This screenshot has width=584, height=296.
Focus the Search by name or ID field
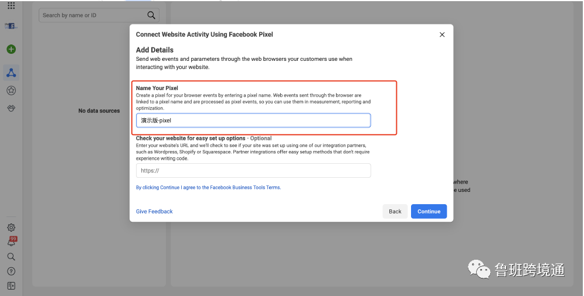point(99,15)
